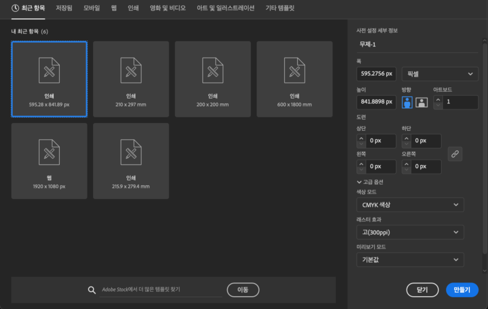Toggle the bleed link chain icon

pyautogui.click(x=455, y=154)
